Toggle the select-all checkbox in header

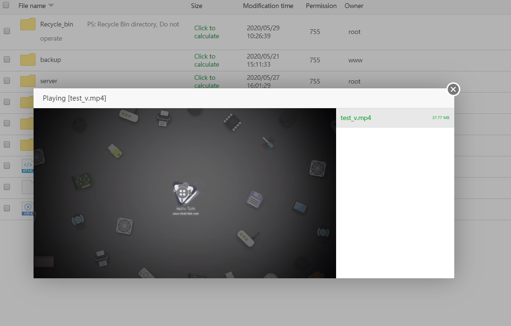click(x=6, y=5)
